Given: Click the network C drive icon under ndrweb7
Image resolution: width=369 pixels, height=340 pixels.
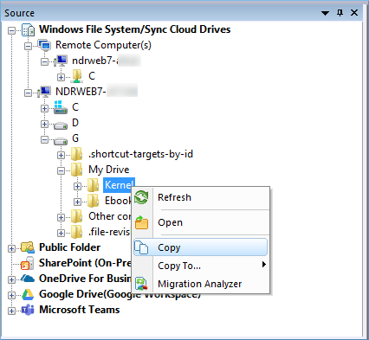Looking at the screenshot, I should (x=77, y=76).
